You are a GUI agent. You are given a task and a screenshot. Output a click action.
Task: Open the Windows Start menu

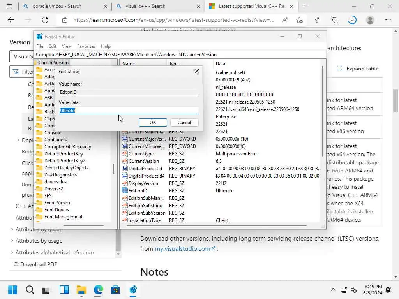pos(12,290)
